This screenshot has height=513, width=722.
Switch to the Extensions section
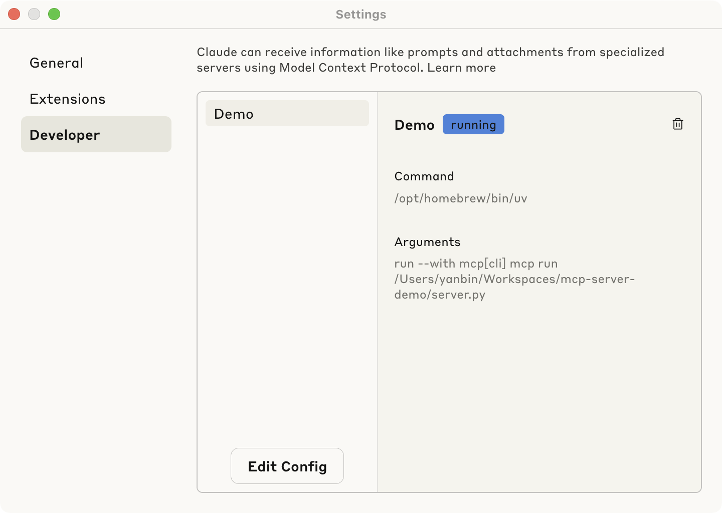tap(68, 99)
